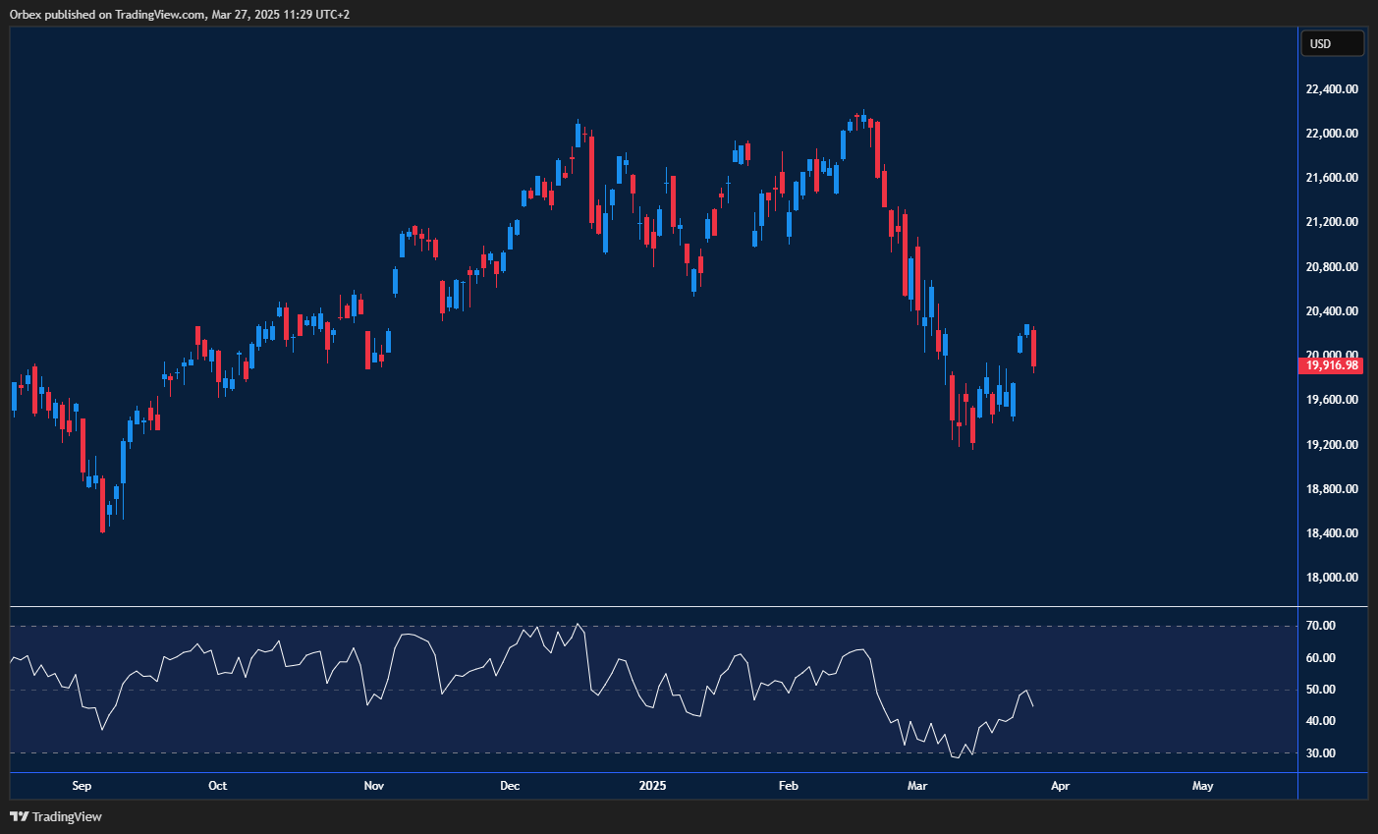Click the Apr label on the date axis
1378x834 pixels.
[1061, 786]
